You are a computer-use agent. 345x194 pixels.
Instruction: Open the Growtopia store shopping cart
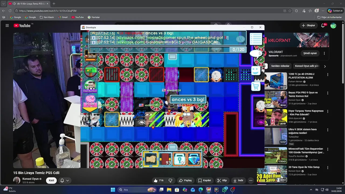pyautogui.click(x=256, y=86)
